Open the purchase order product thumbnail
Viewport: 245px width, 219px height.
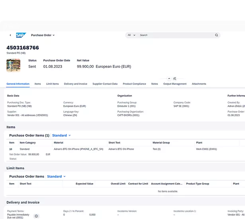13,65
